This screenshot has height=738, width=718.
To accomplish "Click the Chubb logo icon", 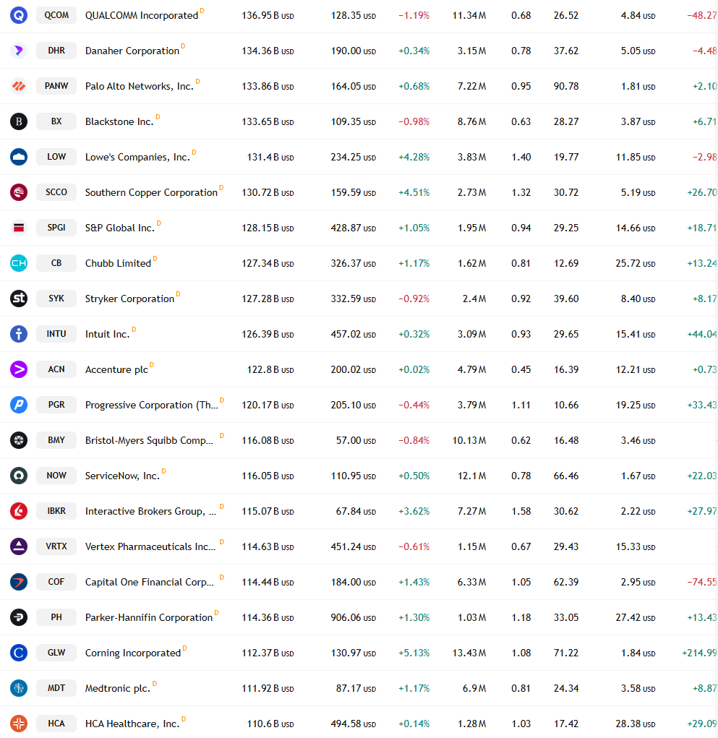I will click(x=19, y=263).
